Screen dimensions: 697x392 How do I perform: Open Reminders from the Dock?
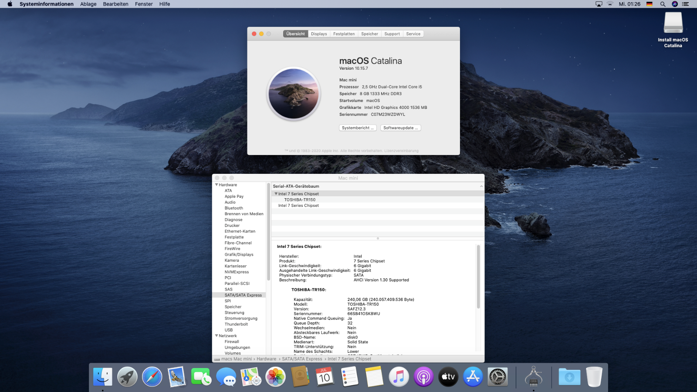tap(349, 377)
